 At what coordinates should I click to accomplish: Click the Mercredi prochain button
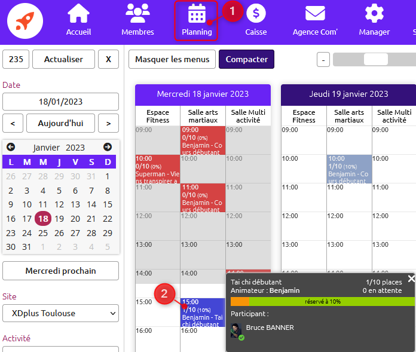coord(60,271)
